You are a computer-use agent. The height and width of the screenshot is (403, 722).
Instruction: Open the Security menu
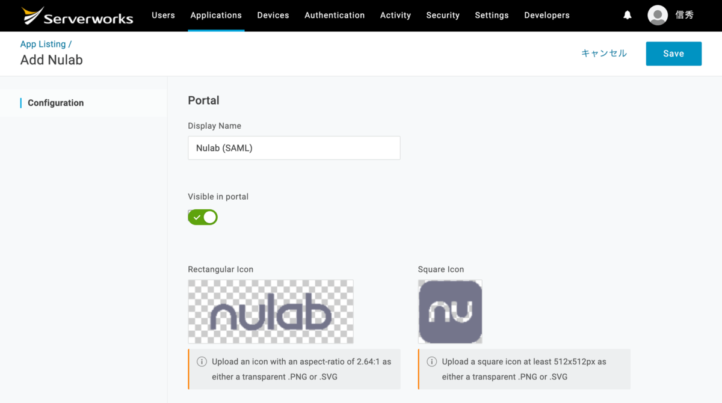click(443, 15)
